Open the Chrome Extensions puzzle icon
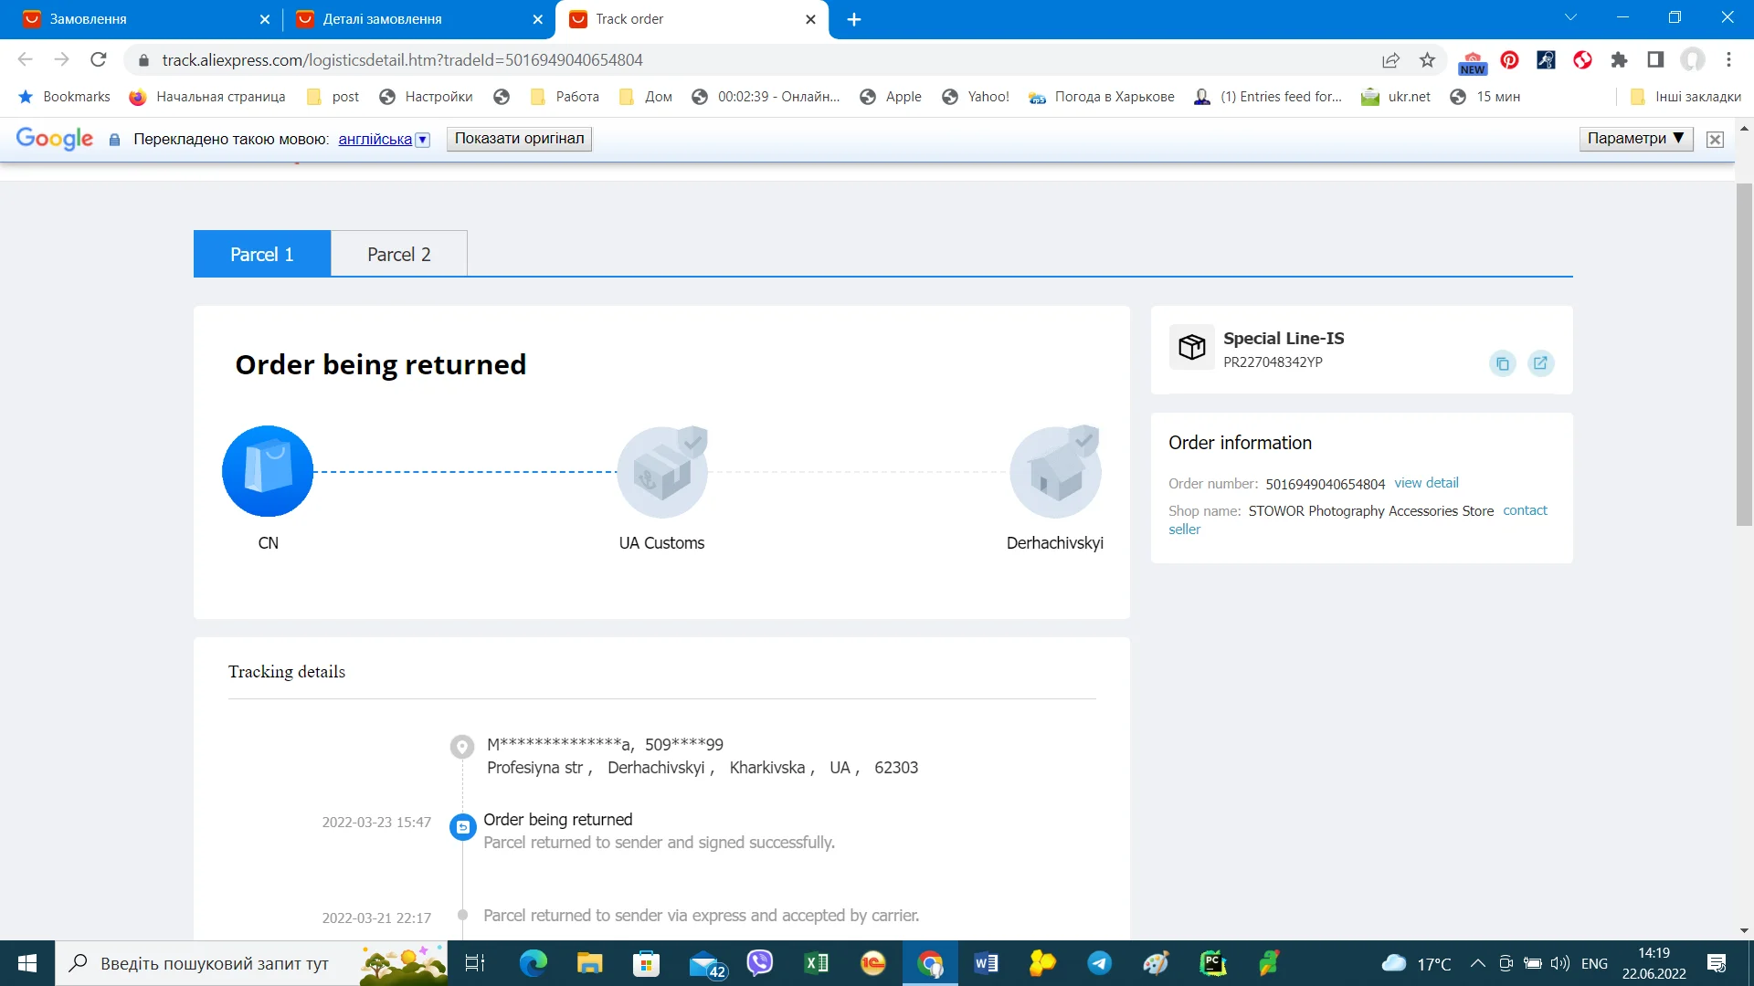 [x=1619, y=60]
